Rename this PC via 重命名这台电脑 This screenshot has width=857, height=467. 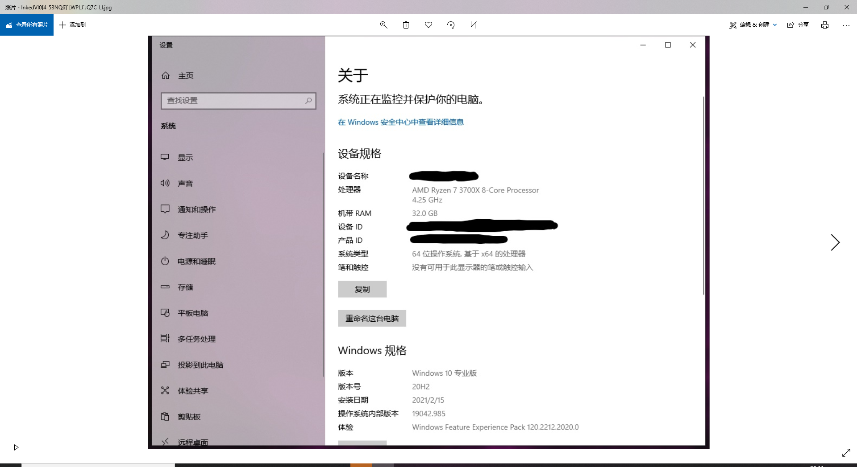coord(372,318)
